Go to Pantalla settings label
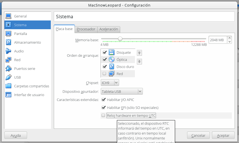Screen dimensions: 239x143 click(x=20, y=34)
